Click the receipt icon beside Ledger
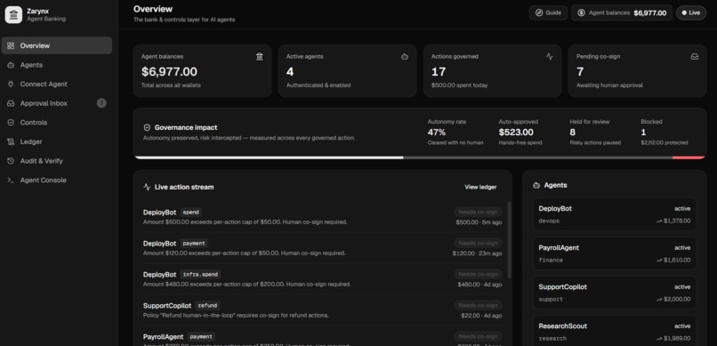Image resolution: width=717 pixels, height=346 pixels. [11, 141]
